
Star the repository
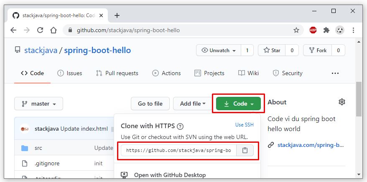272,50
